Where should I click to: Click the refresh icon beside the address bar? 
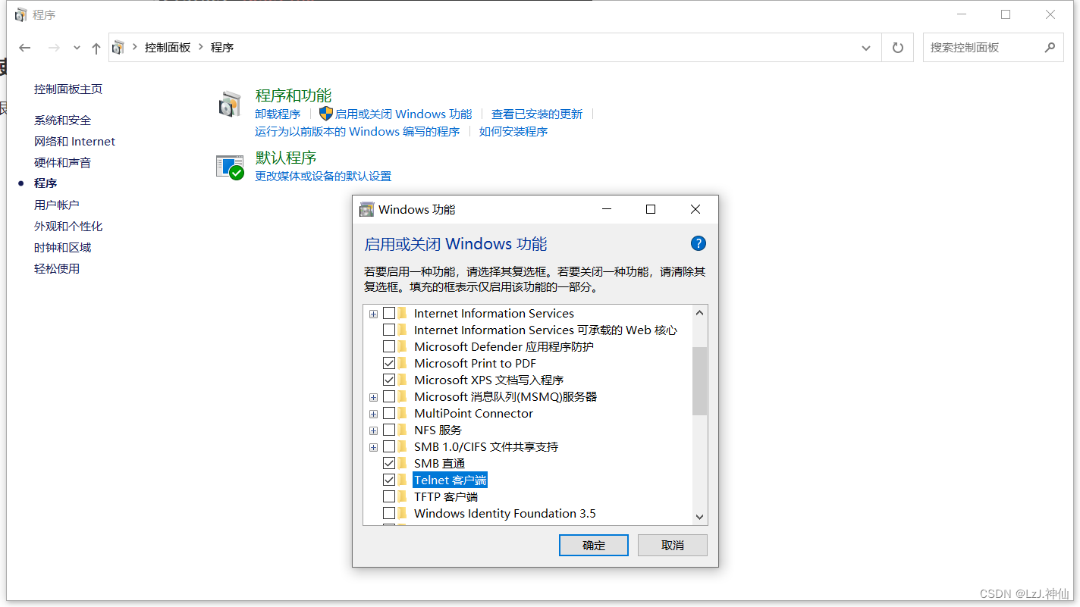pyautogui.click(x=898, y=48)
